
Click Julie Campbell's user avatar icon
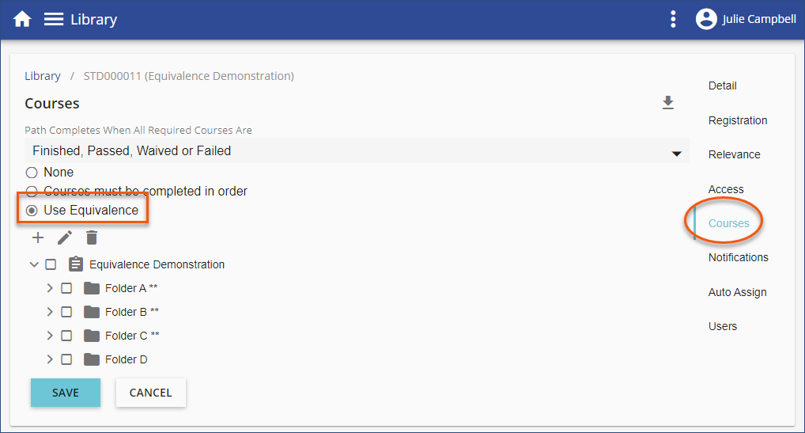(x=706, y=20)
